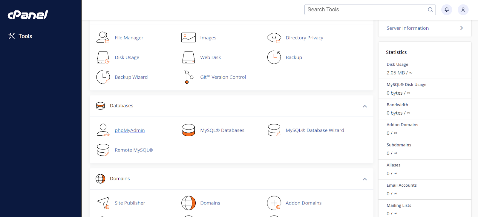Open the phpMyAdmin link
The width and height of the screenshot is (478, 217).
point(130,130)
